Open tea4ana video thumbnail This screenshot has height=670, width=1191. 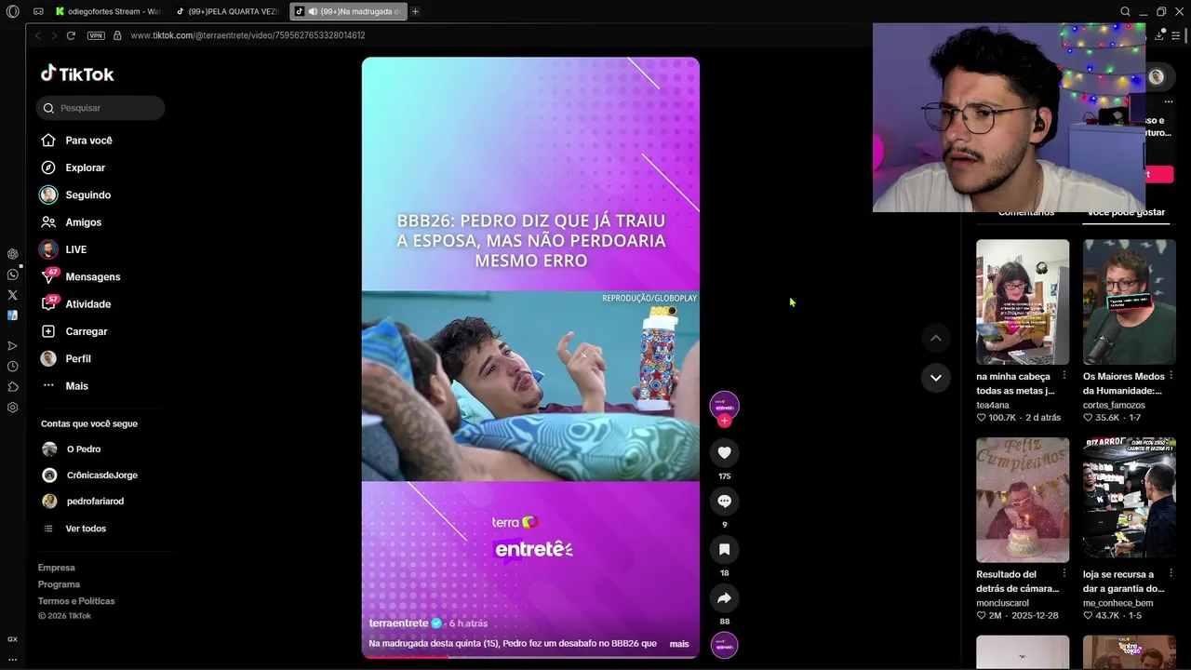click(1023, 302)
